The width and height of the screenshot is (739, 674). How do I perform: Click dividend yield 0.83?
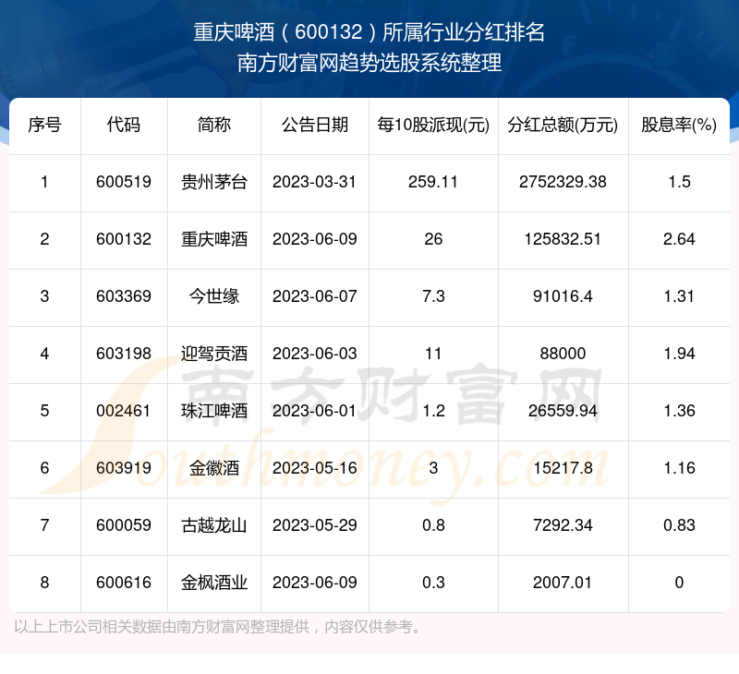pos(679,525)
